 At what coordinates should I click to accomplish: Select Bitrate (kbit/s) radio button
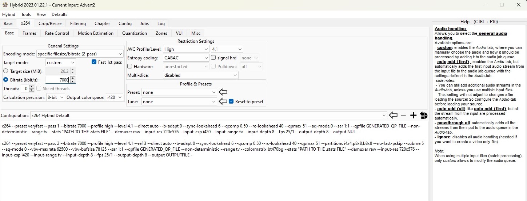click(x=5, y=80)
